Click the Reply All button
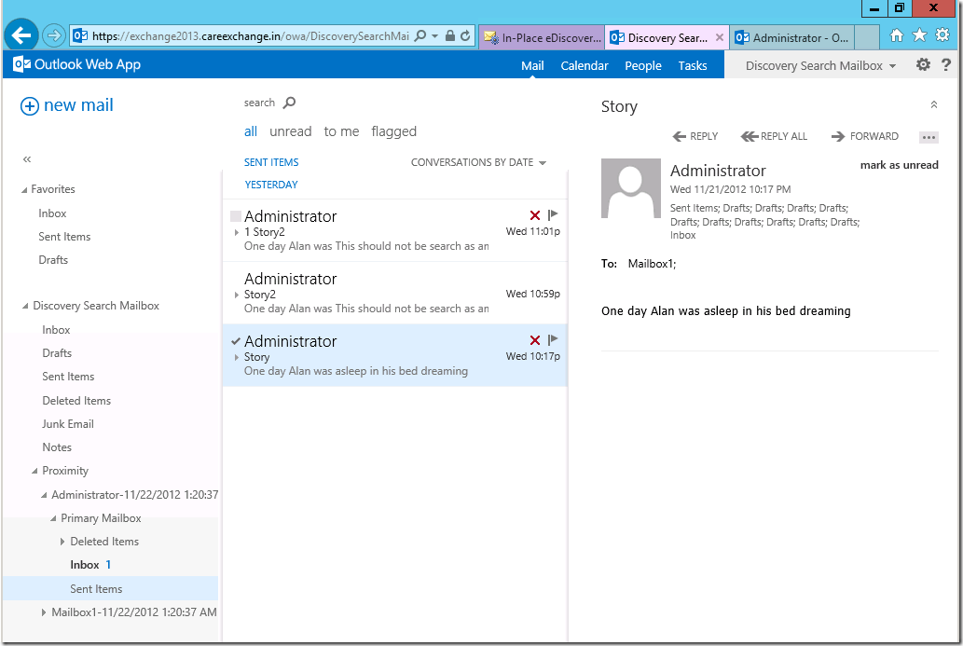The image size is (963, 646). tap(774, 136)
